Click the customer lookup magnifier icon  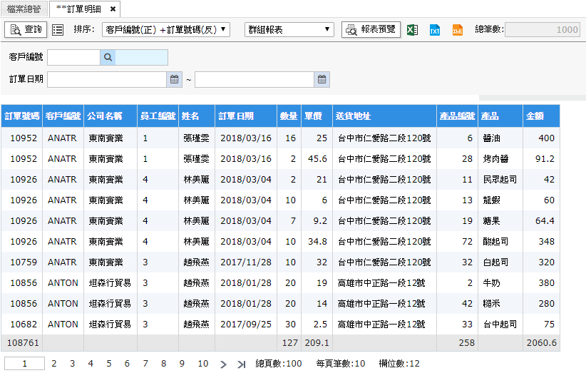point(108,57)
